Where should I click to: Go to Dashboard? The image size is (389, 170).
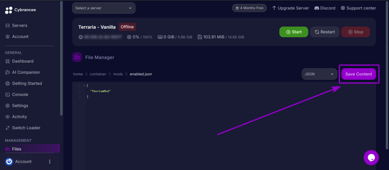click(x=23, y=61)
